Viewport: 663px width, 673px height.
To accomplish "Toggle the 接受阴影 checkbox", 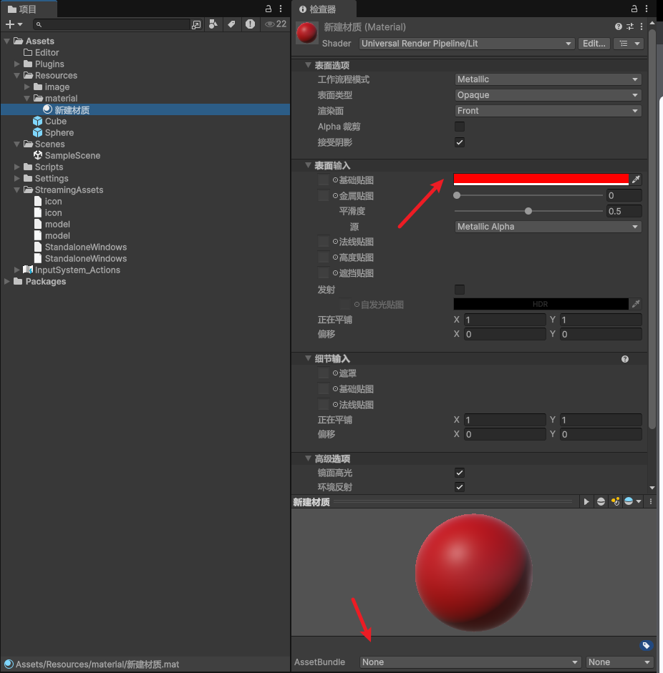I will pos(459,142).
